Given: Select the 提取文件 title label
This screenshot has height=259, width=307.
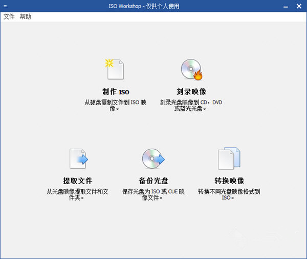Looking at the screenshot, I should [x=78, y=181].
